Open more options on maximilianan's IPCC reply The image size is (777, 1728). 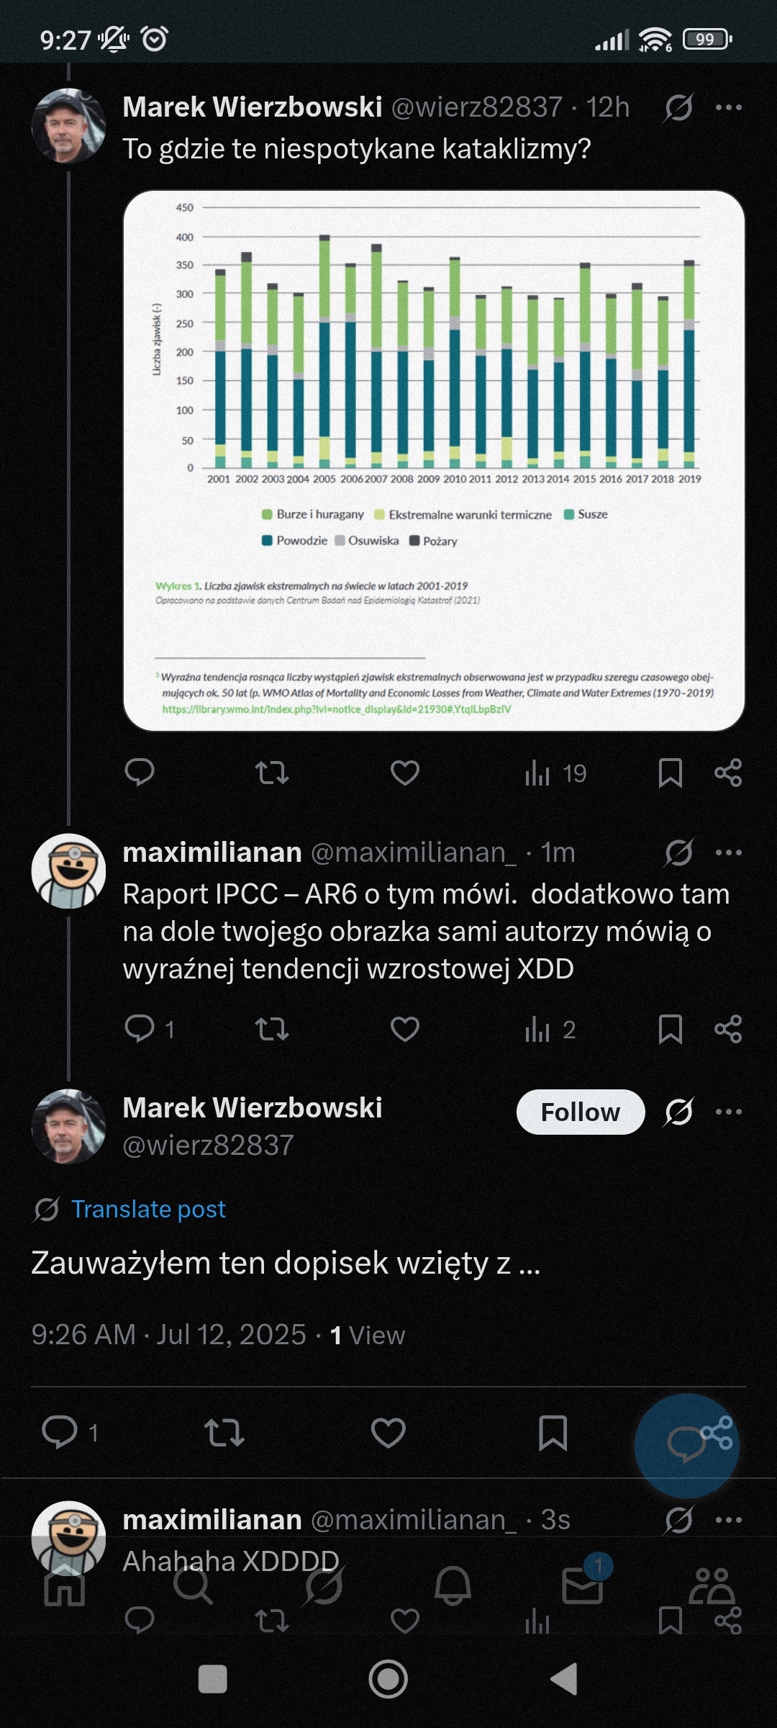pos(728,852)
